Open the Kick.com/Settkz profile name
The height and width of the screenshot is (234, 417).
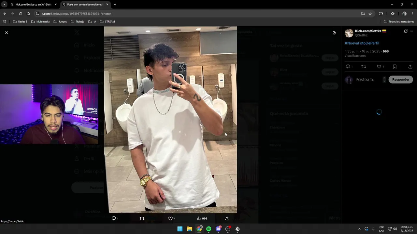pos(368,31)
